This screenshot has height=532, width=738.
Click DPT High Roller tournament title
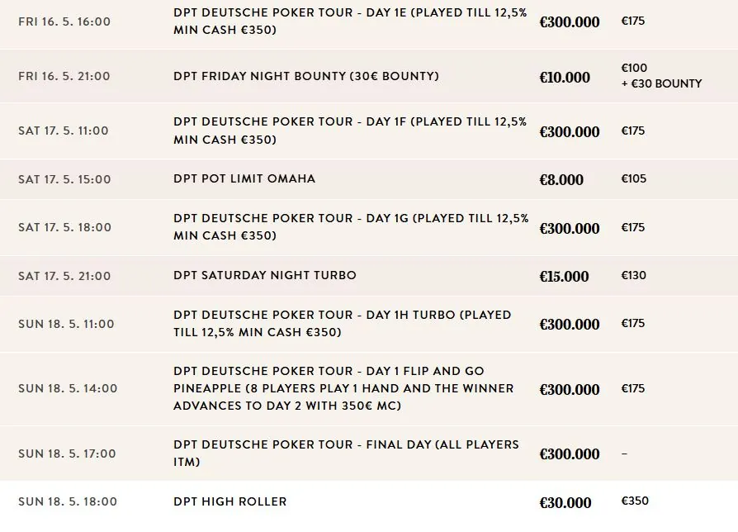[230, 501]
